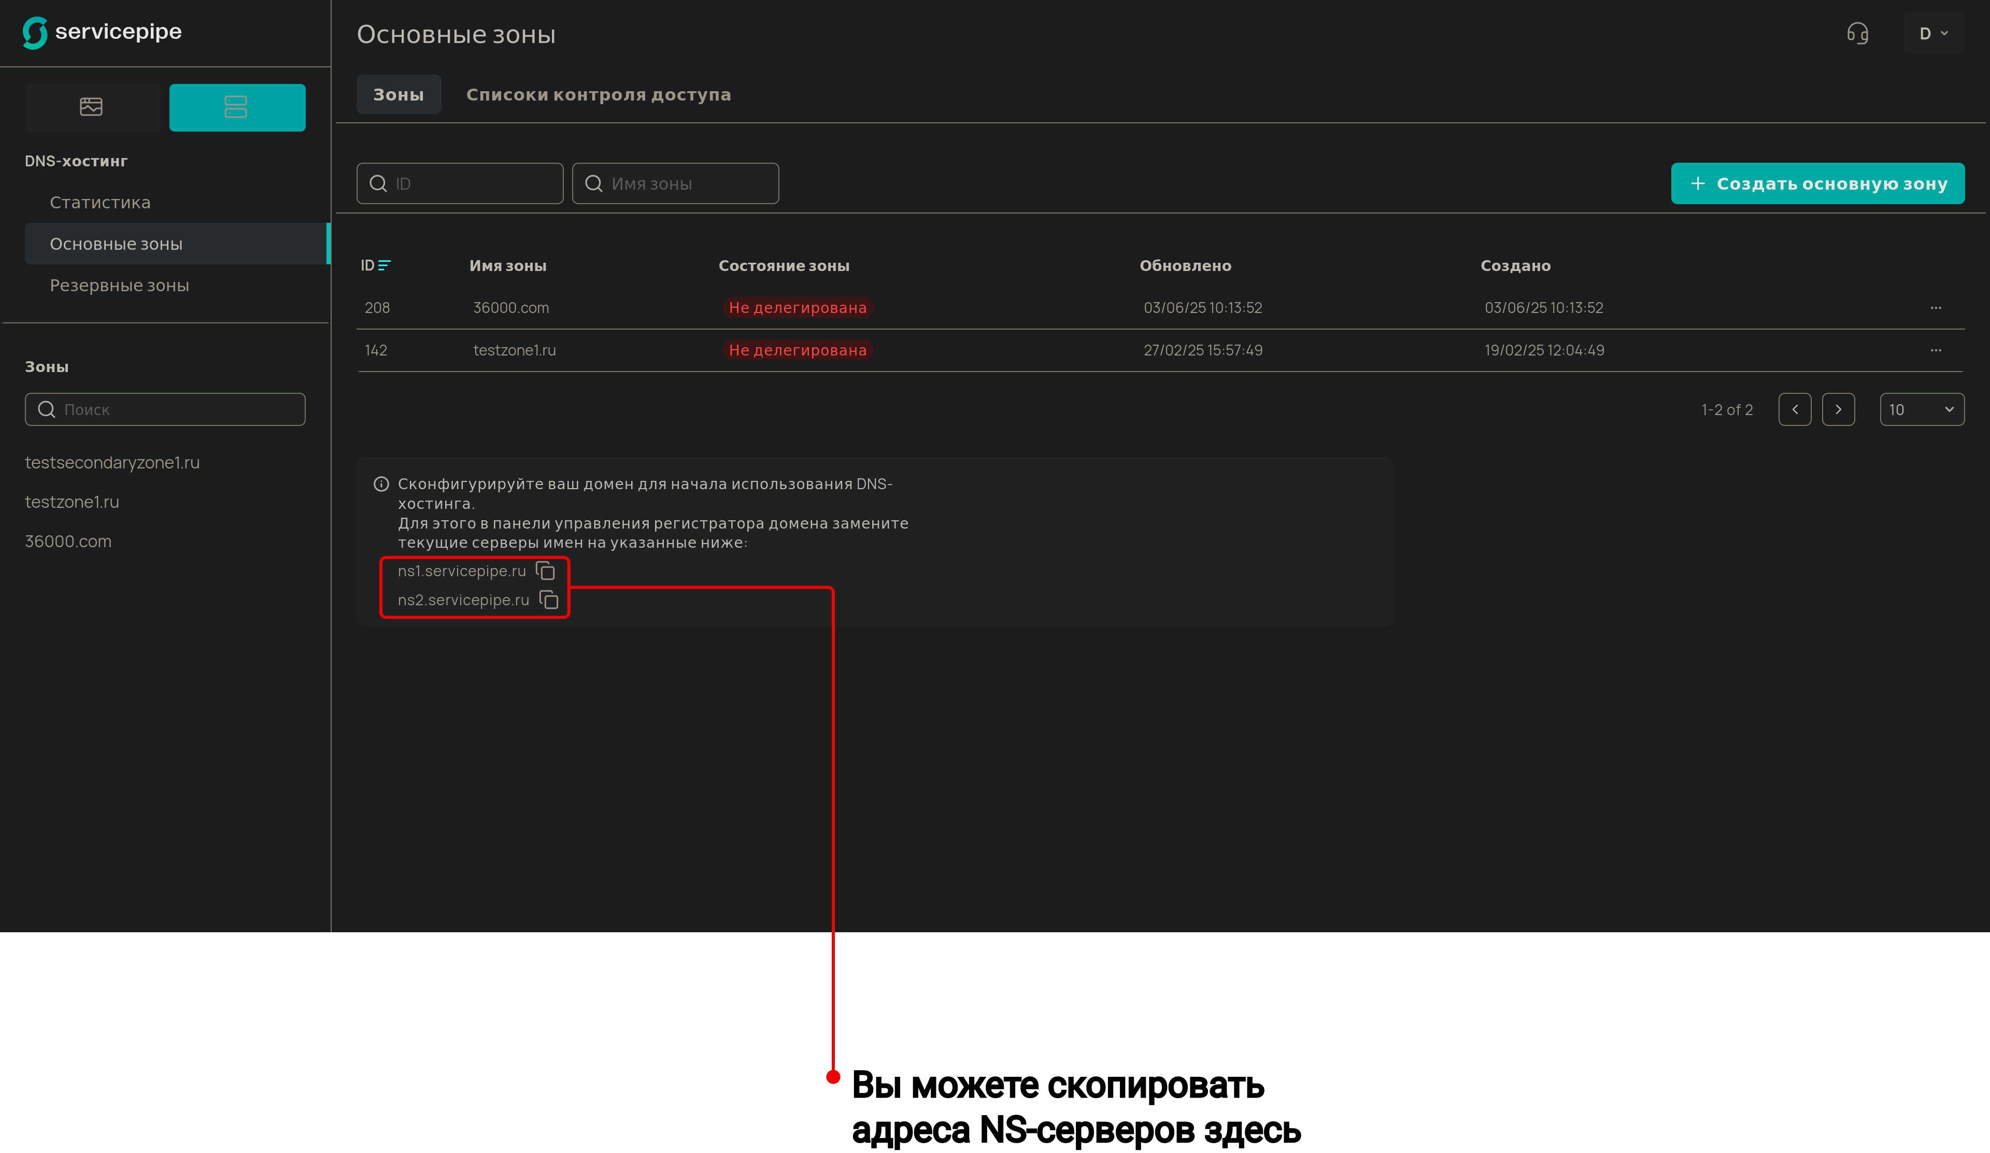This screenshot has width=1990, height=1153.
Task: Go to the next page of zones
Action: click(1838, 409)
